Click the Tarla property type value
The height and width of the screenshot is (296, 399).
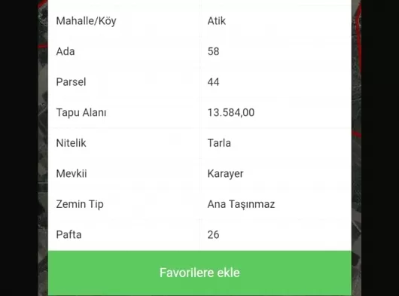click(219, 143)
